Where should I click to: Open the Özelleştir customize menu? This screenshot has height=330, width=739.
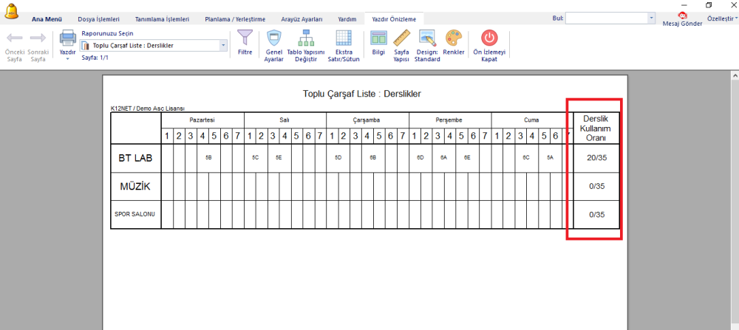[x=722, y=18]
